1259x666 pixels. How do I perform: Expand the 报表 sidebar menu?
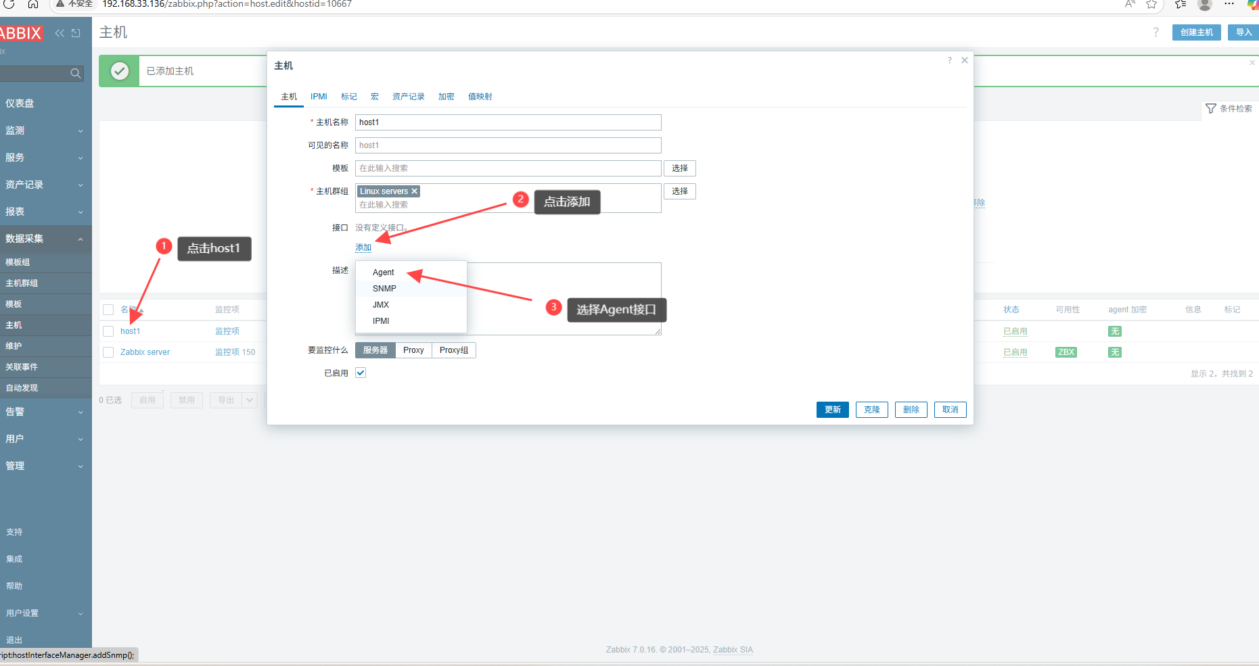[45, 212]
